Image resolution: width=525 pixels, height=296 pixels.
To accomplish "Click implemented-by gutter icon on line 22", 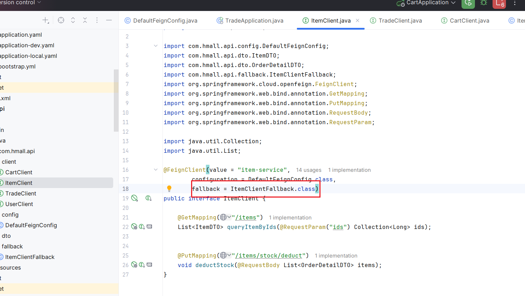I will tap(142, 226).
